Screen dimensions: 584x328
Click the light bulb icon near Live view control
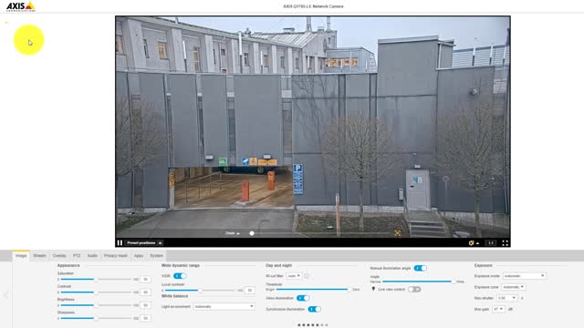373,289
